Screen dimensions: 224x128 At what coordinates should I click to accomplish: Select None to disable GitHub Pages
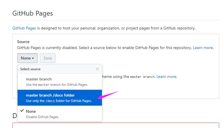31,111
